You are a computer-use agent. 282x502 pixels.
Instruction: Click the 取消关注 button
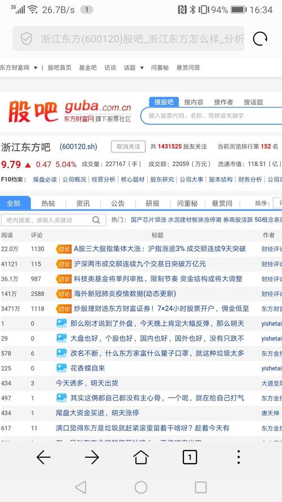click(128, 147)
